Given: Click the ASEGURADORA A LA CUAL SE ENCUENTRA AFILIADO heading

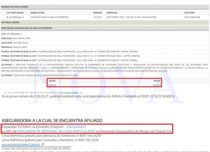Looking at the screenshot, I should pos(52,120).
